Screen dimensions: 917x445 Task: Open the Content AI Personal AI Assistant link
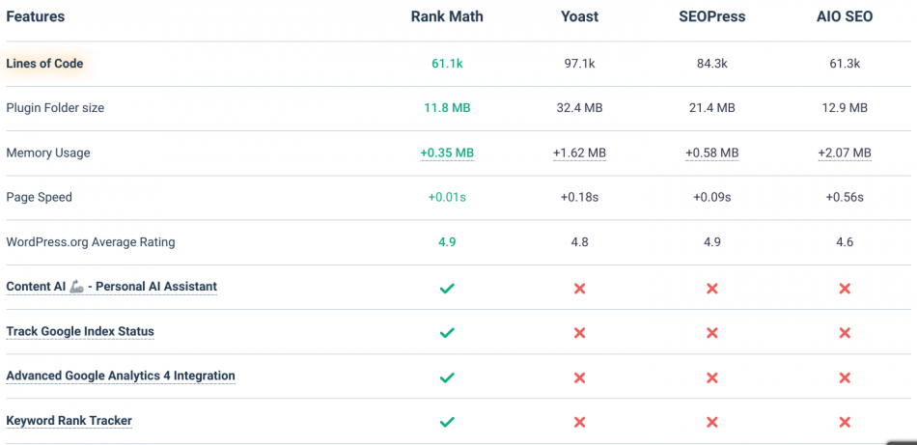pos(111,287)
